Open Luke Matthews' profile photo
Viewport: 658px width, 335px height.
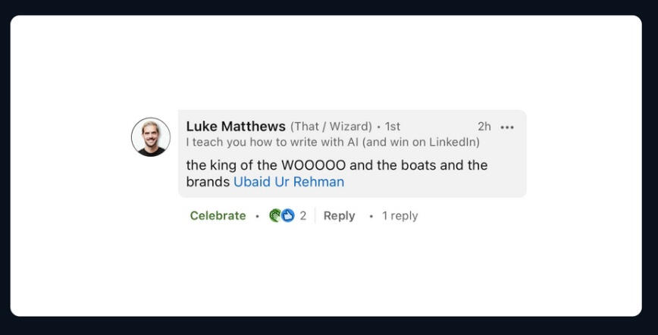pos(150,137)
